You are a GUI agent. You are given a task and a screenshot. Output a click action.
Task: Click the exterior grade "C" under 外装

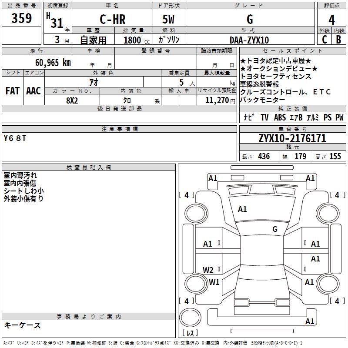pos(325,40)
